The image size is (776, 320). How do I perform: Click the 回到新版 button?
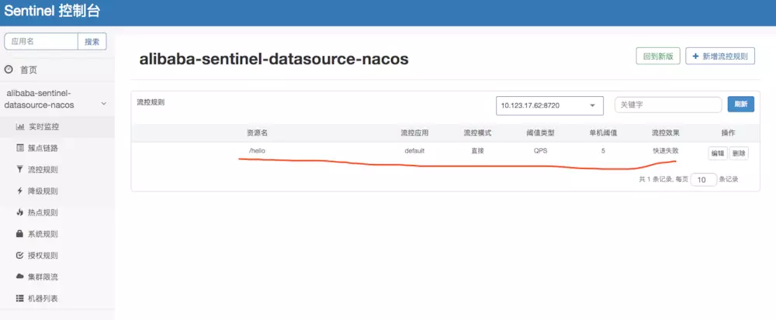[x=658, y=57]
